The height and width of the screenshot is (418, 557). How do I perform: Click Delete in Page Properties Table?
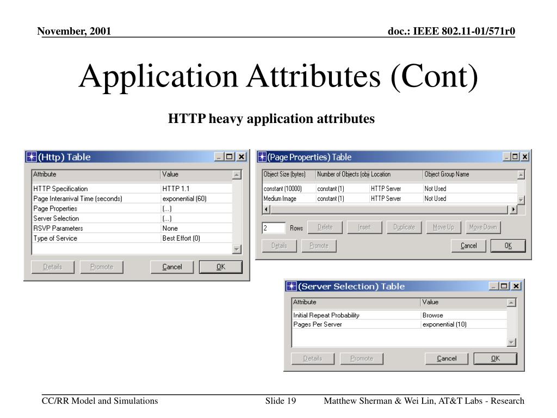[325, 227]
